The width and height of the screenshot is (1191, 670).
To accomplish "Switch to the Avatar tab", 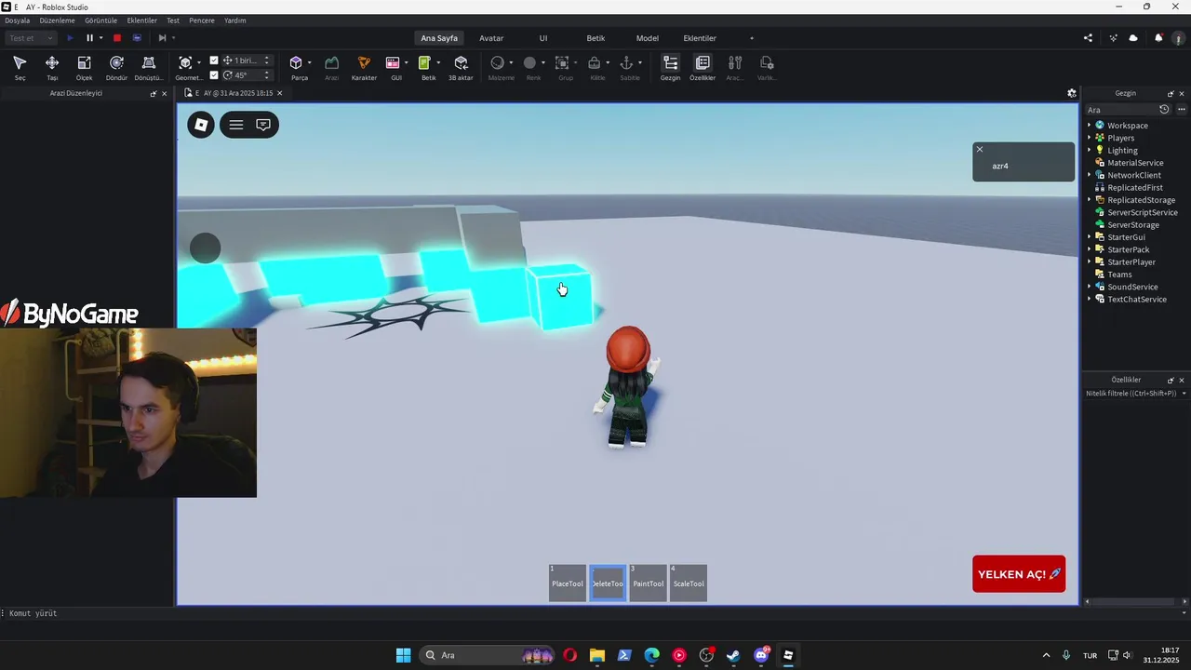I will 491,38.
